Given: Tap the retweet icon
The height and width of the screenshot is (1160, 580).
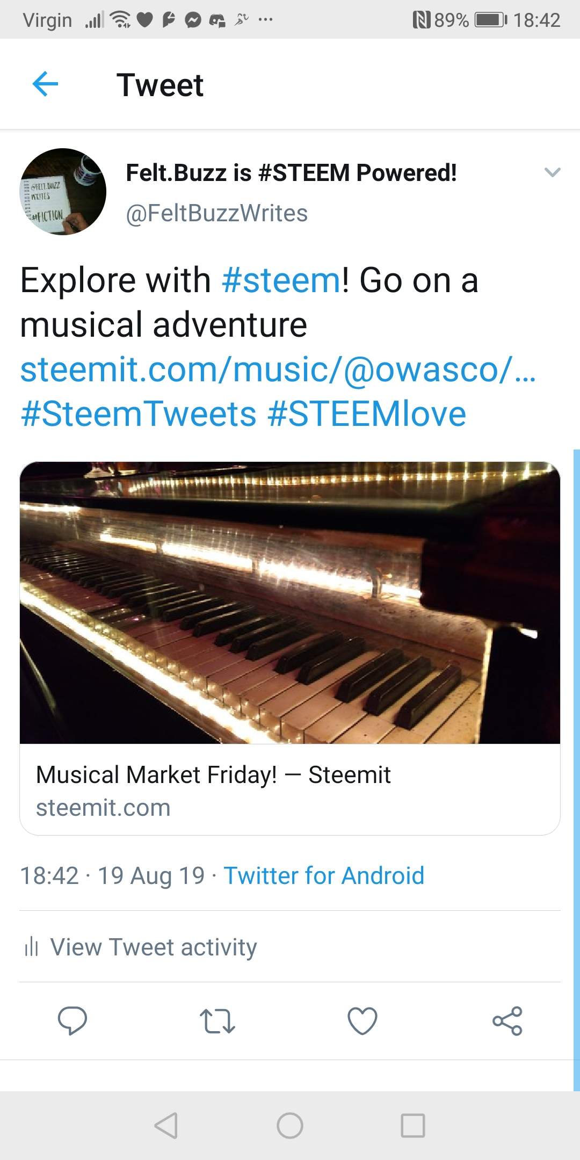Looking at the screenshot, I should tap(218, 1020).
